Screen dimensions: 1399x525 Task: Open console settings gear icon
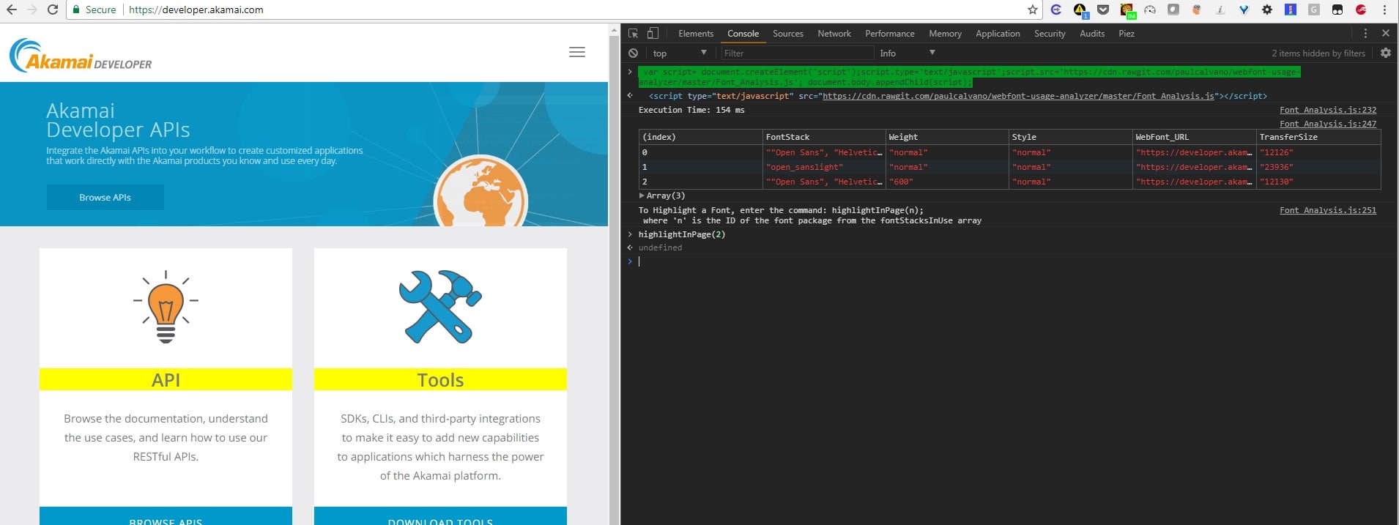[x=1385, y=53]
